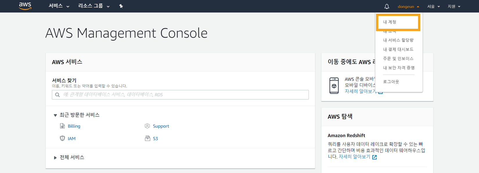The width and height of the screenshot is (479, 173).
Task: Click the Amazon Redshift heading
Action: (346, 136)
